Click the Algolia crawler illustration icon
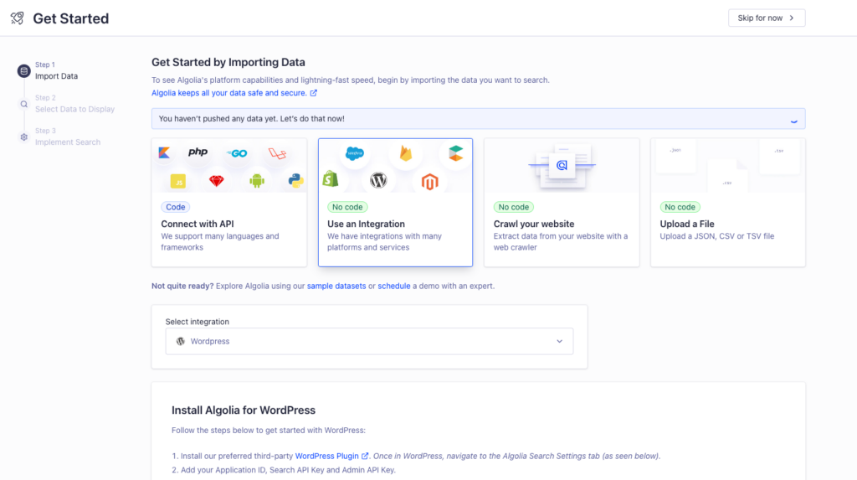The width and height of the screenshot is (857, 480). 562,165
